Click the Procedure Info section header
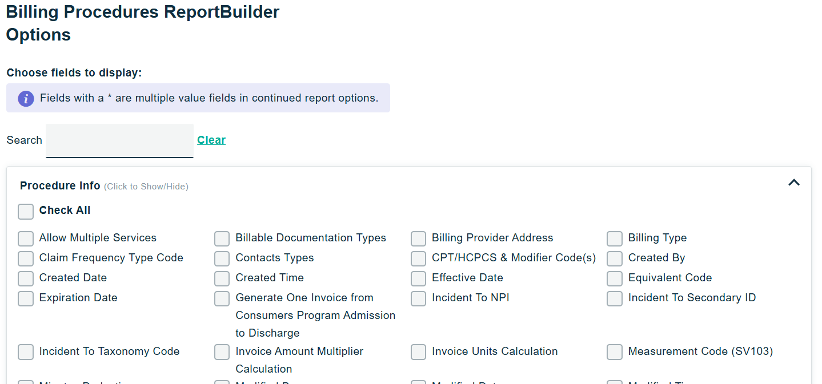Viewport: 822px width, 384px height. click(x=60, y=186)
